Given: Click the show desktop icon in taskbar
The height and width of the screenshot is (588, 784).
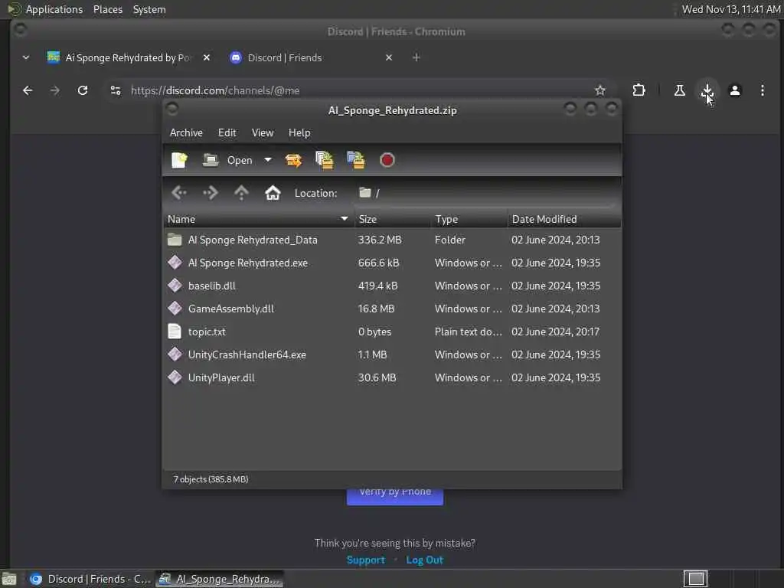Looking at the screenshot, I should (8, 579).
